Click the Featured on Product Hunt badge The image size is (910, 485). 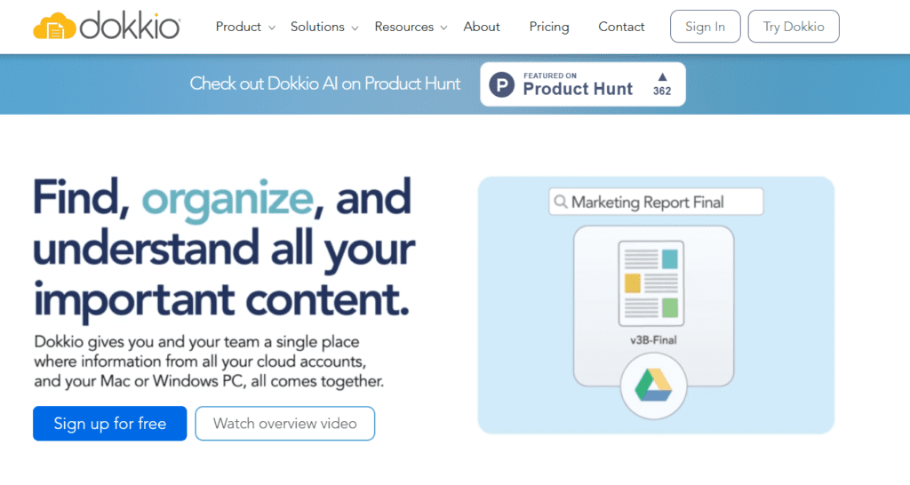pos(583,84)
